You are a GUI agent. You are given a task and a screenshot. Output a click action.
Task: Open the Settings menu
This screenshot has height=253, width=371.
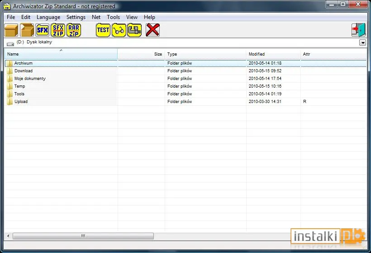[x=76, y=17]
